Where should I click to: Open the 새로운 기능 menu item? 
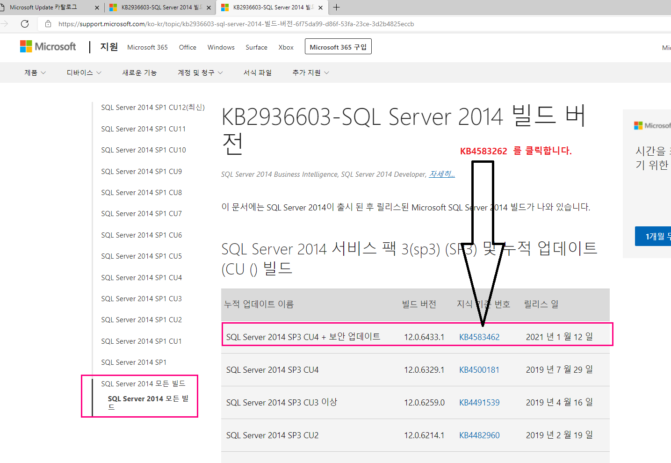(x=139, y=72)
